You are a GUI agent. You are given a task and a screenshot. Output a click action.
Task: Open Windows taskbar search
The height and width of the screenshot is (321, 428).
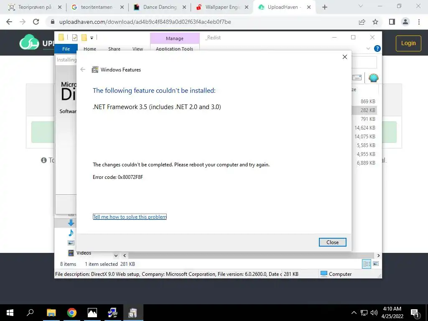pyautogui.click(x=30, y=313)
